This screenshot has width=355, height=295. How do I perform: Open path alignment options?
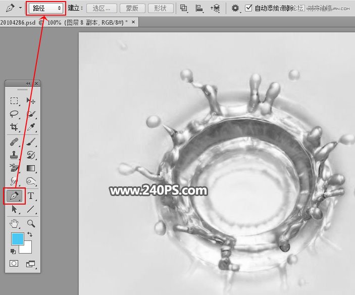coord(199,9)
